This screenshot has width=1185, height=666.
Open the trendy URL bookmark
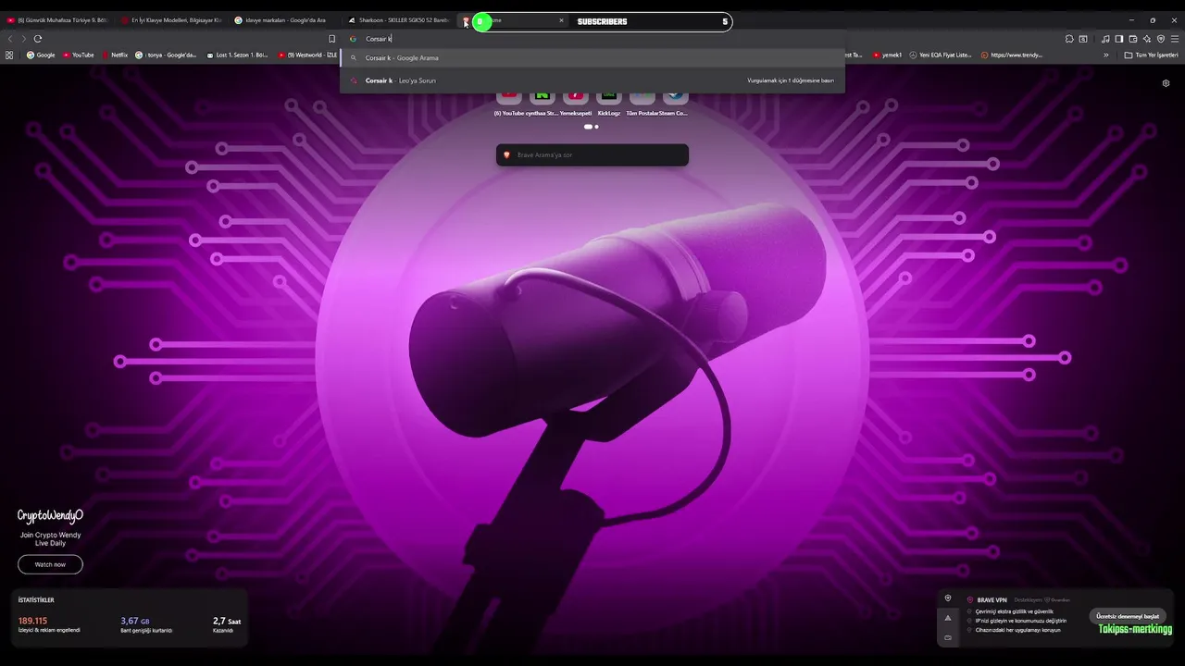tap(1012, 55)
